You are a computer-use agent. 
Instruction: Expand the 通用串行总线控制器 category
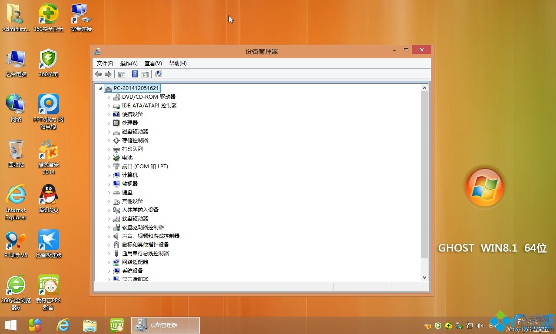109,254
